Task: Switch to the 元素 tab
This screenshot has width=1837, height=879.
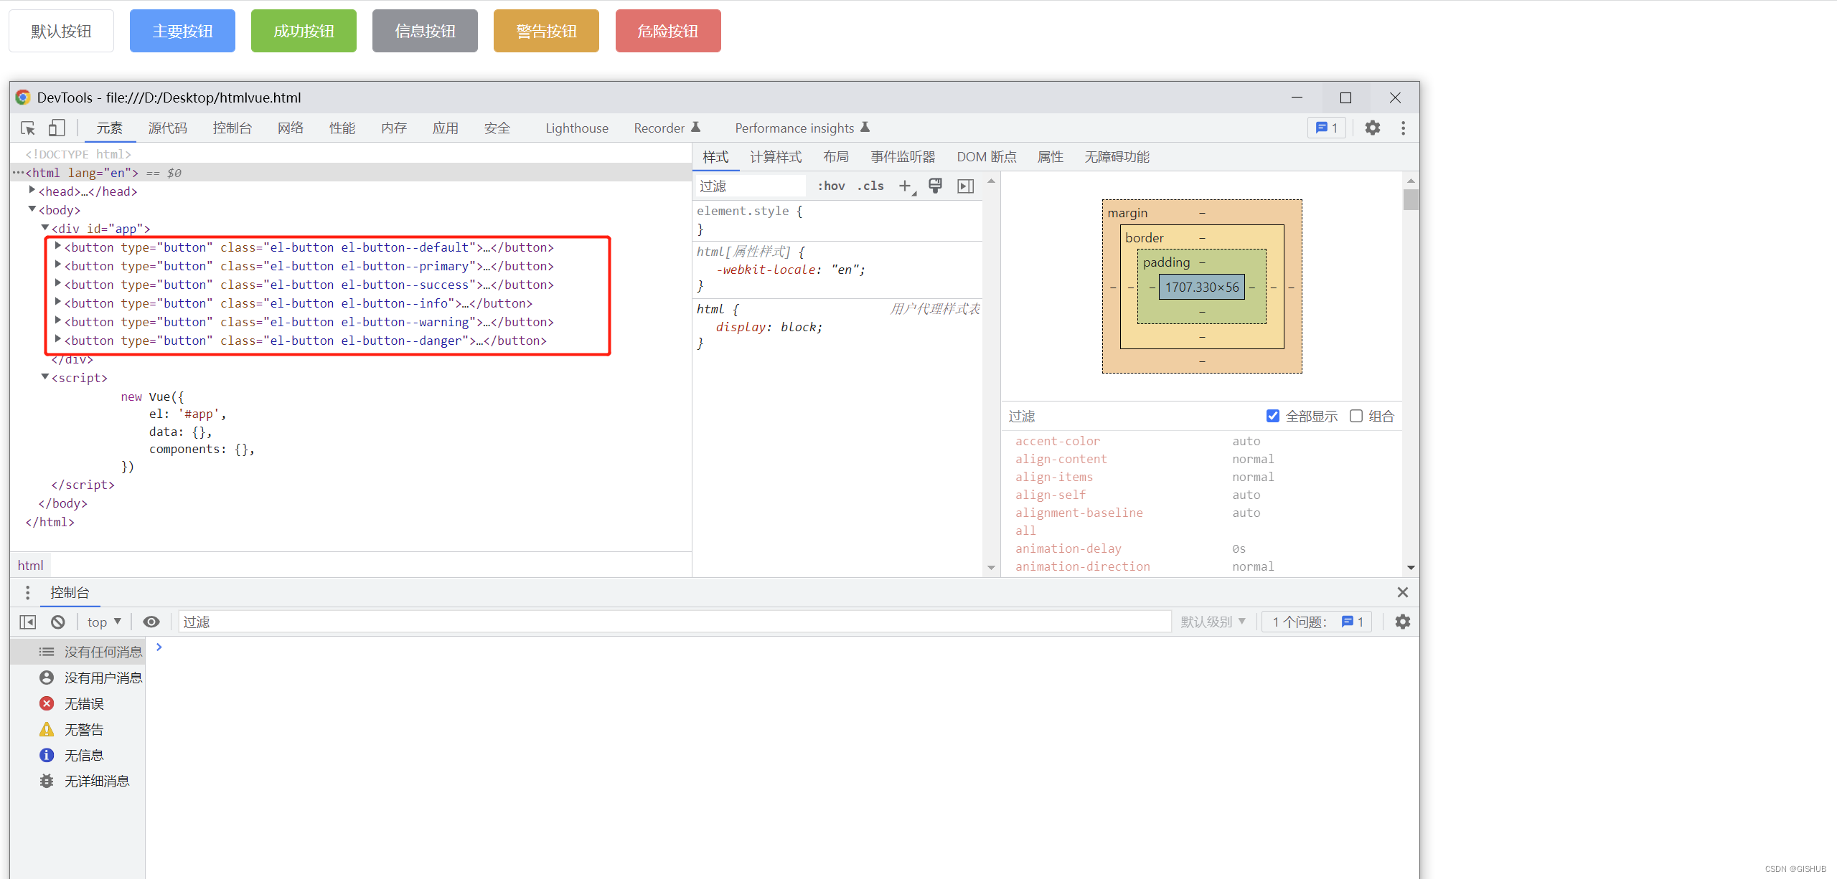Action: (x=110, y=128)
